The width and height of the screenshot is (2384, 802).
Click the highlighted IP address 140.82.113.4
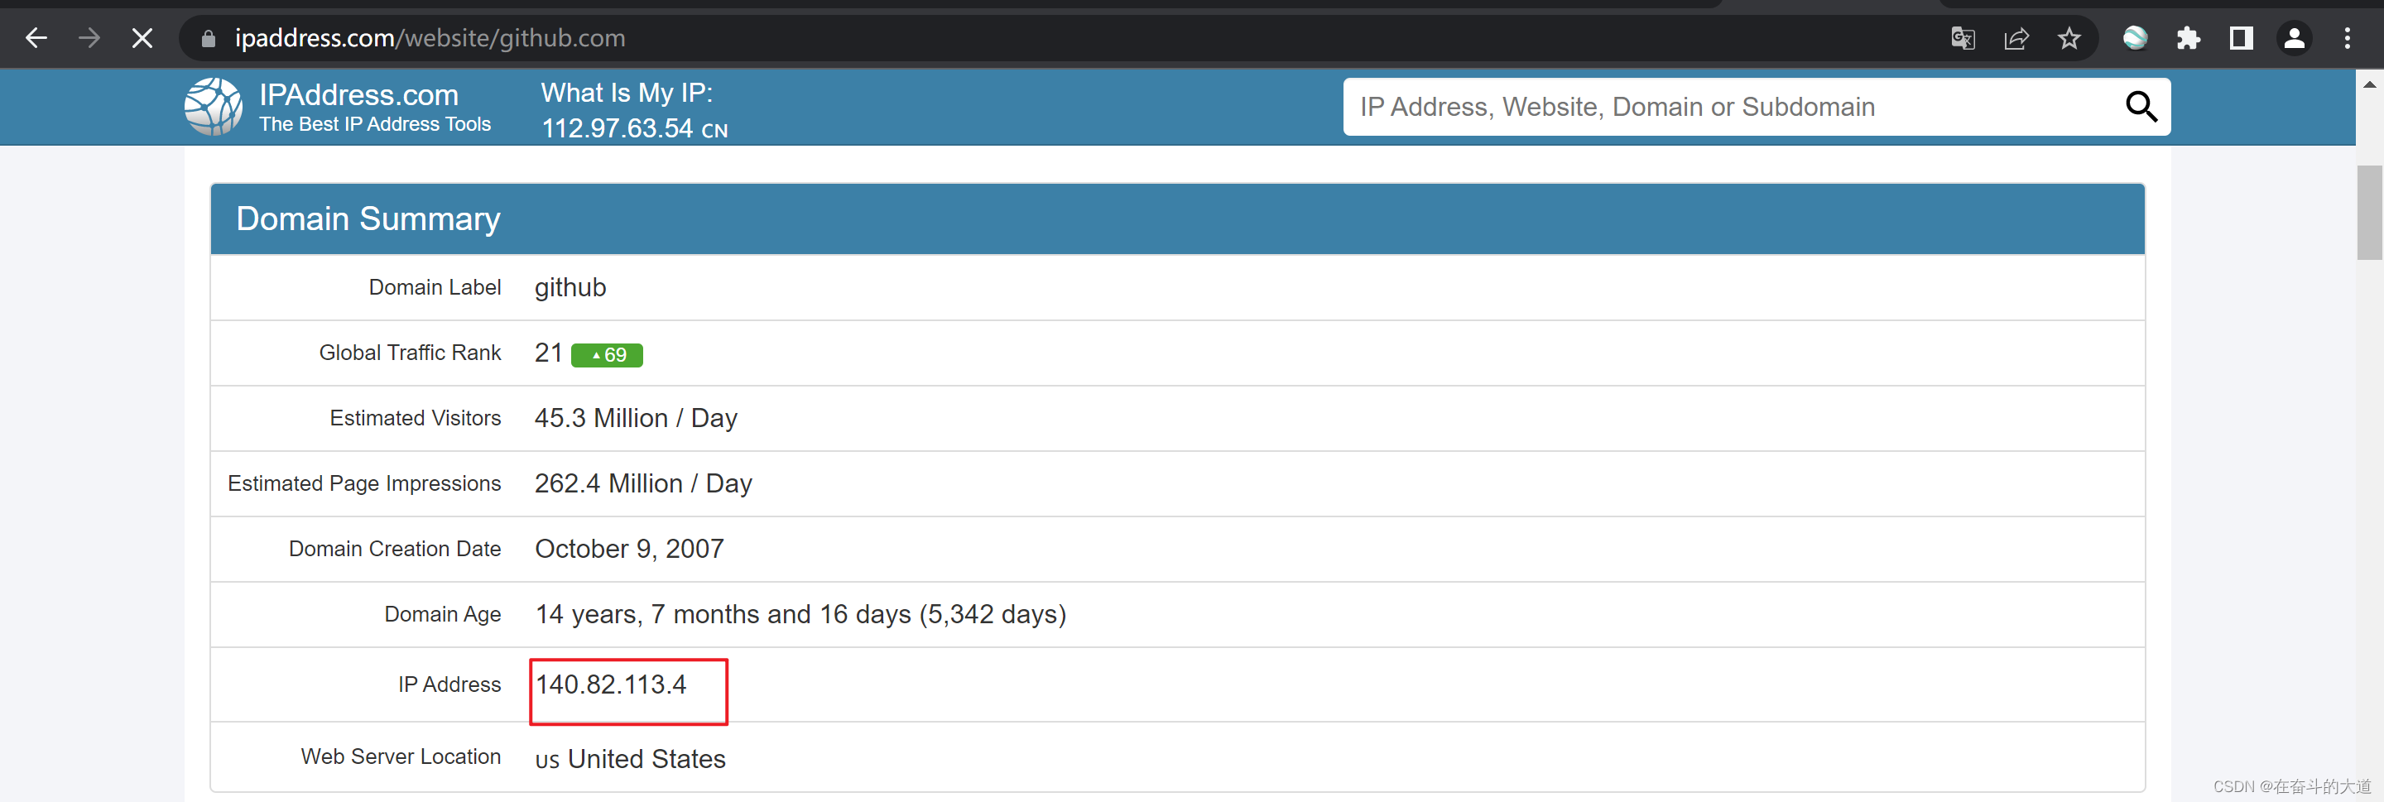611,684
